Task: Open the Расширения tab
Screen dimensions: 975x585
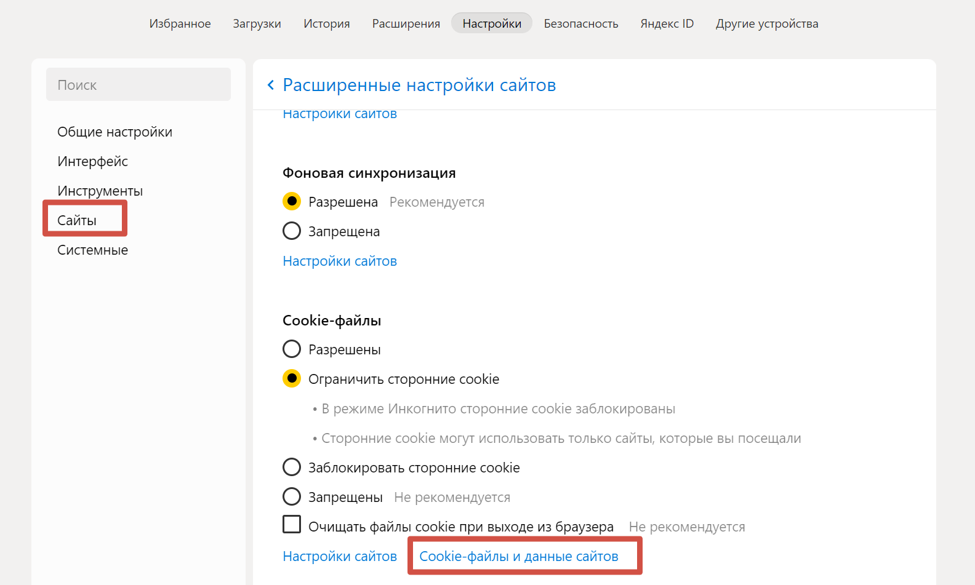Action: click(406, 23)
